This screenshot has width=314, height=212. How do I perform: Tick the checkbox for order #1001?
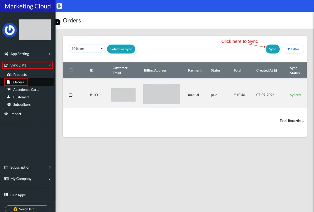point(70,95)
